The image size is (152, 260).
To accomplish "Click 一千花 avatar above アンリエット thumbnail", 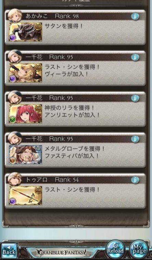I will pyautogui.click(x=15, y=97).
